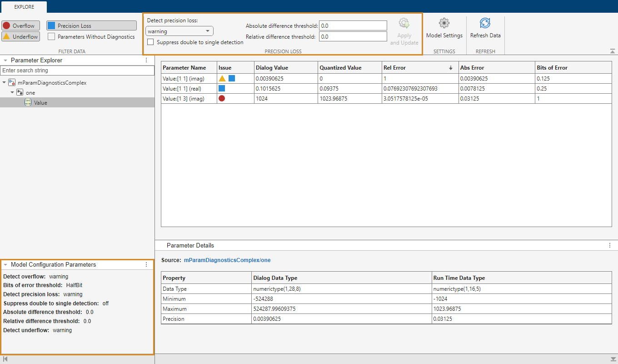Collapse the mParamDiagnosticsComplex tree node
Screen dimensions: 618x364
5,83
